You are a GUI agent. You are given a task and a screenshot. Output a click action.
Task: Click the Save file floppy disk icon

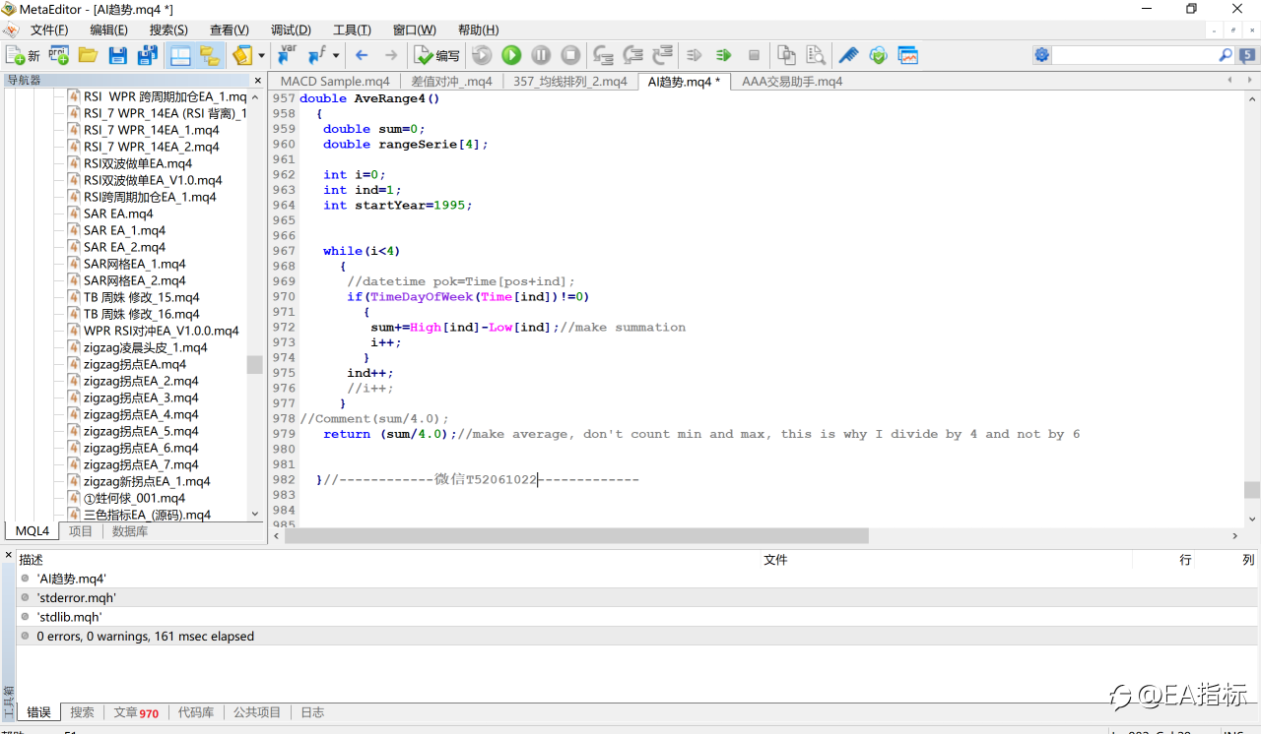(117, 55)
